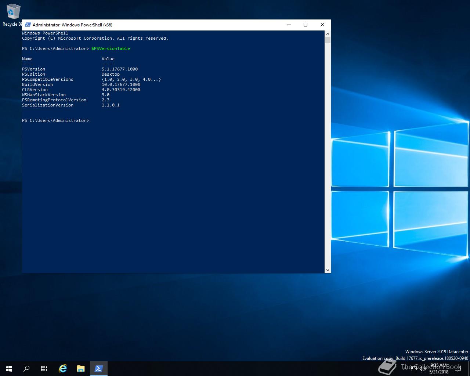Click the last PS C:\Users\Administrator> prompt
The width and height of the screenshot is (470, 376).
[55, 120]
